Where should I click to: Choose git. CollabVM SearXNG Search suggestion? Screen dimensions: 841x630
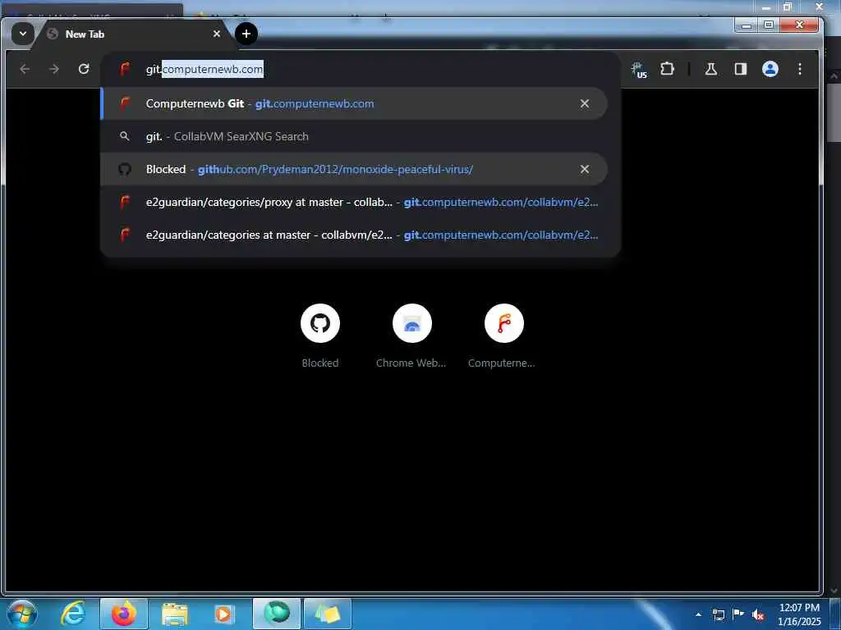pyautogui.click(x=354, y=137)
